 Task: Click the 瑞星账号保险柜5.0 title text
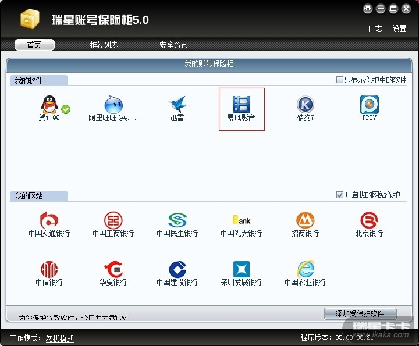pyautogui.click(x=100, y=20)
